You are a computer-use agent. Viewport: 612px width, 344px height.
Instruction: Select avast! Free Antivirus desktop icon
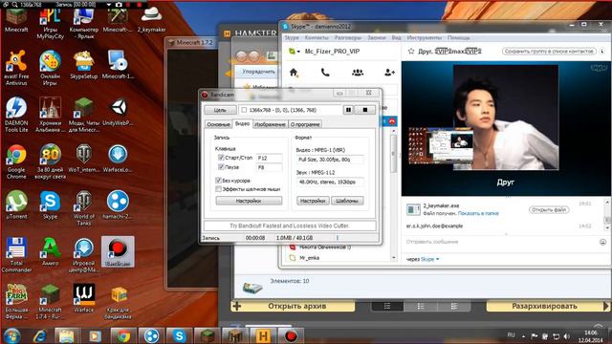(16, 68)
